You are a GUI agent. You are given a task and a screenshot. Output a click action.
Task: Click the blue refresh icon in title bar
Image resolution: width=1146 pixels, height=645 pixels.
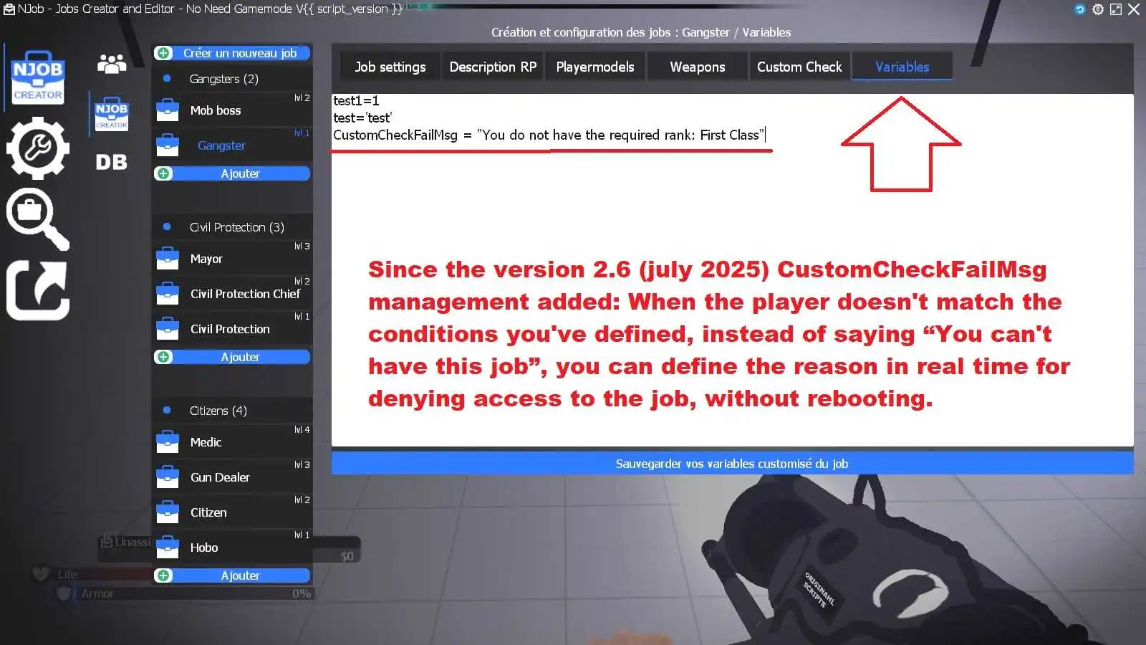[x=1080, y=9]
